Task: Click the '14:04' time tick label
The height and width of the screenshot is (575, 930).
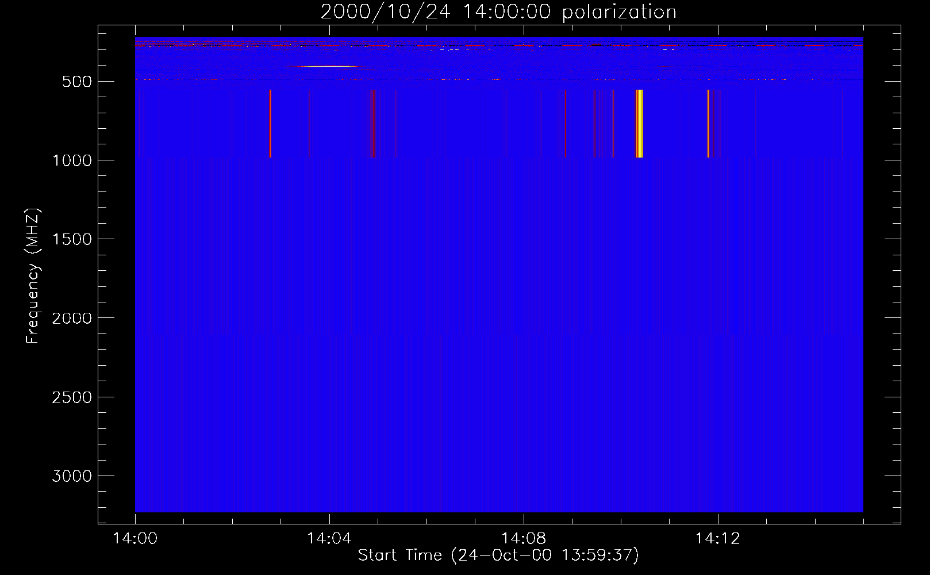Action: coord(329,539)
